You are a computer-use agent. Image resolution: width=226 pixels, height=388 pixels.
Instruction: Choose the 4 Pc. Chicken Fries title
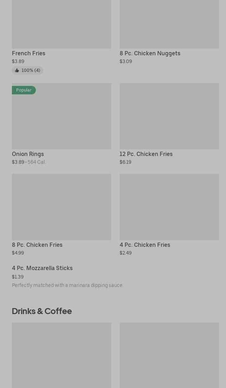[145, 245]
